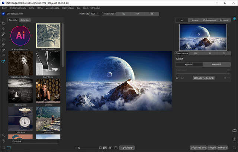This screenshot has width=238, height=152.
Task: Select the Move/Transform tool
Action: coord(3,29)
